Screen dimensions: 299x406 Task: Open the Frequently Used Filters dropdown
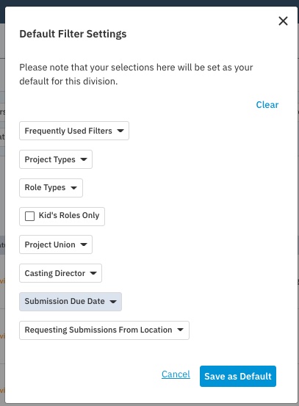(74, 131)
